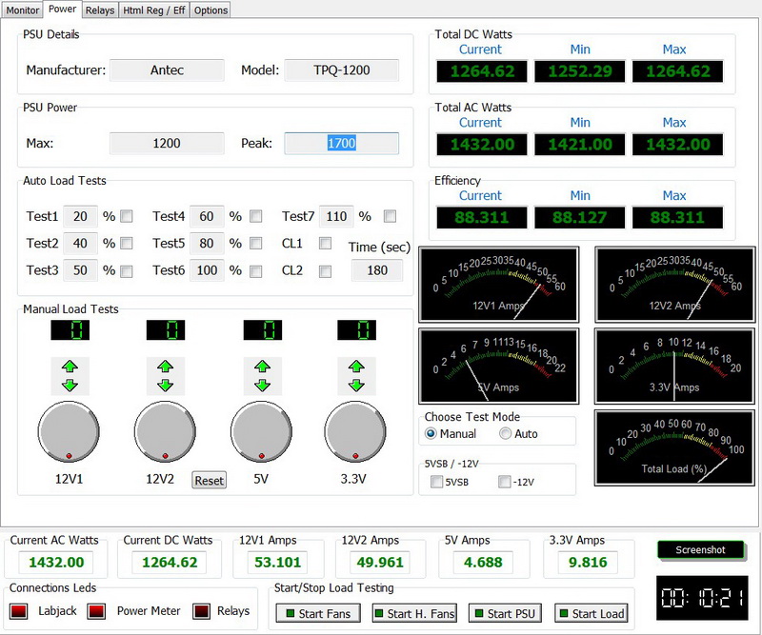Enable the Test1 20% checkbox
762x635 pixels.
click(x=127, y=216)
